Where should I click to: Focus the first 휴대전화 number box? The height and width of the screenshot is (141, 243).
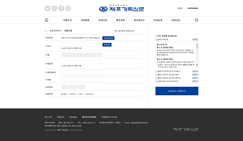coord(65,87)
